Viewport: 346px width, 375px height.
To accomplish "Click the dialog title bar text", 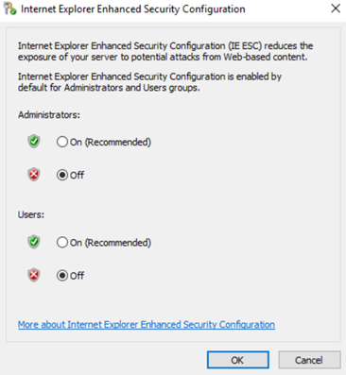I will click(x=133, y=9).
